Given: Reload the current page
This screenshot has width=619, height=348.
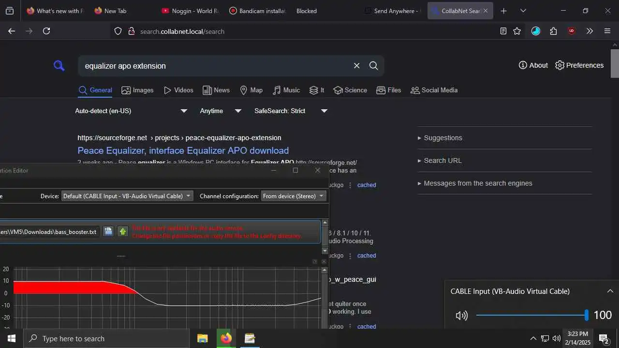Looking at the screenshot, I should [46, 31].
